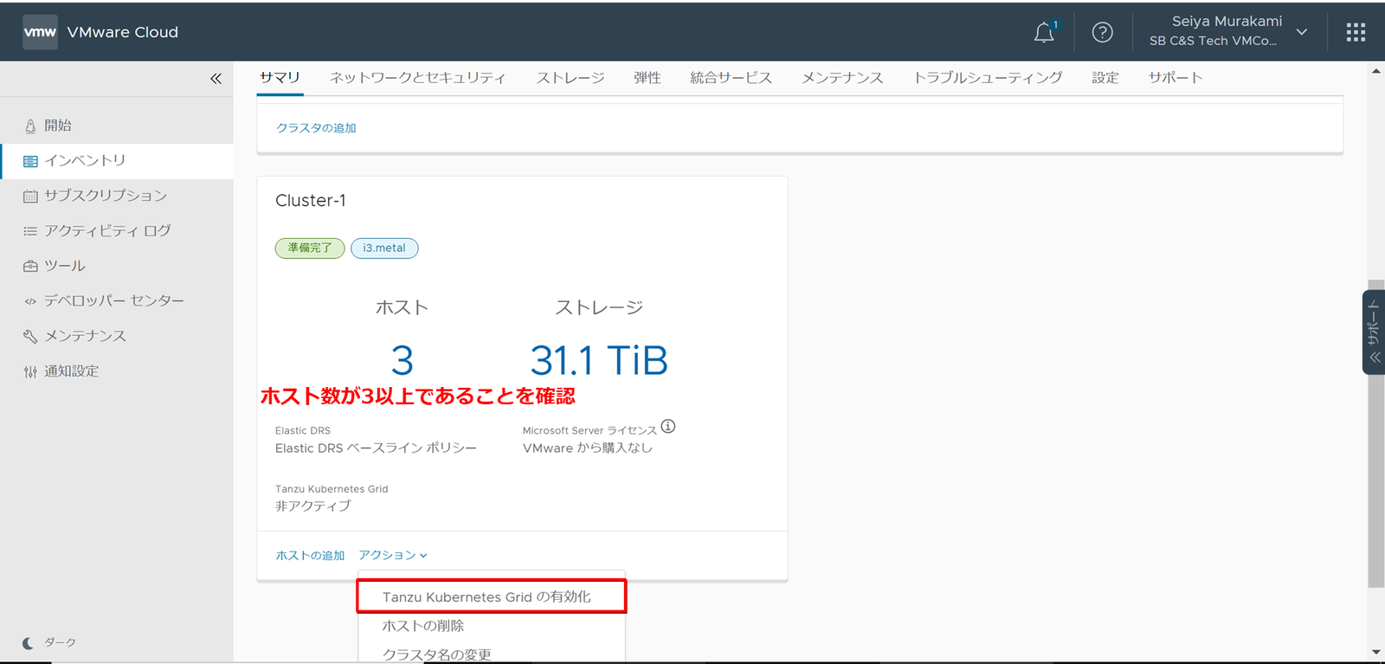Screen dimensions: 1385x664
Task: Open 通知設定 in the sidebar
Action: (x=117, y=371)
